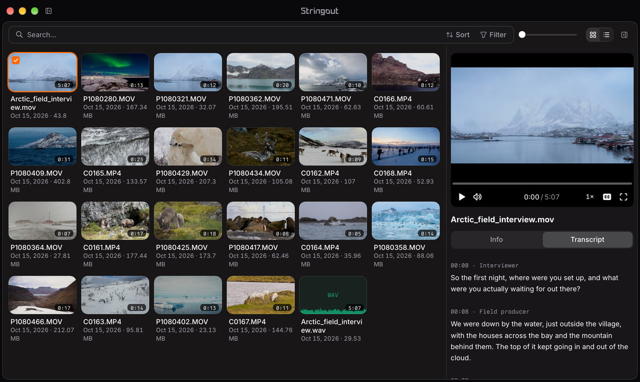640x382 pixels.
Task: Switch to the Info tab
Action: [x=497, y=239]
